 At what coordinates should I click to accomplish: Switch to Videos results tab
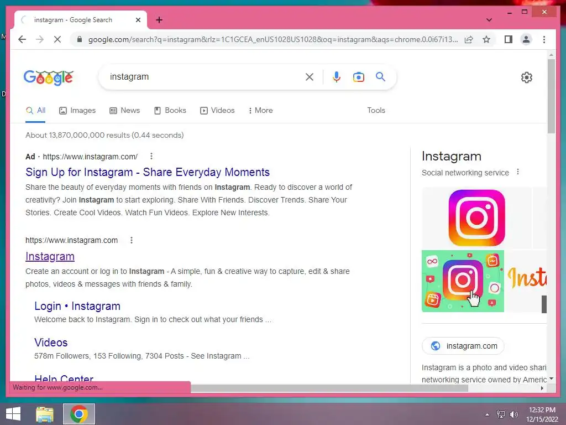[217, 111]
